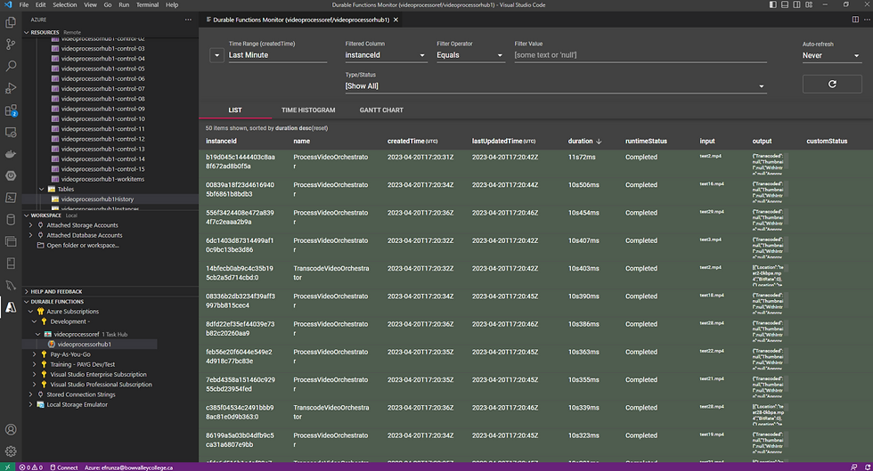Open instance b19d045c1444403c8aa link
This screenshot has height=471, width=873.
[x=241, y=161]
